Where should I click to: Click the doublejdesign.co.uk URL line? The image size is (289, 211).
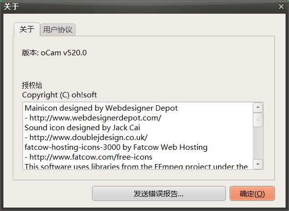tap(86, 138)
